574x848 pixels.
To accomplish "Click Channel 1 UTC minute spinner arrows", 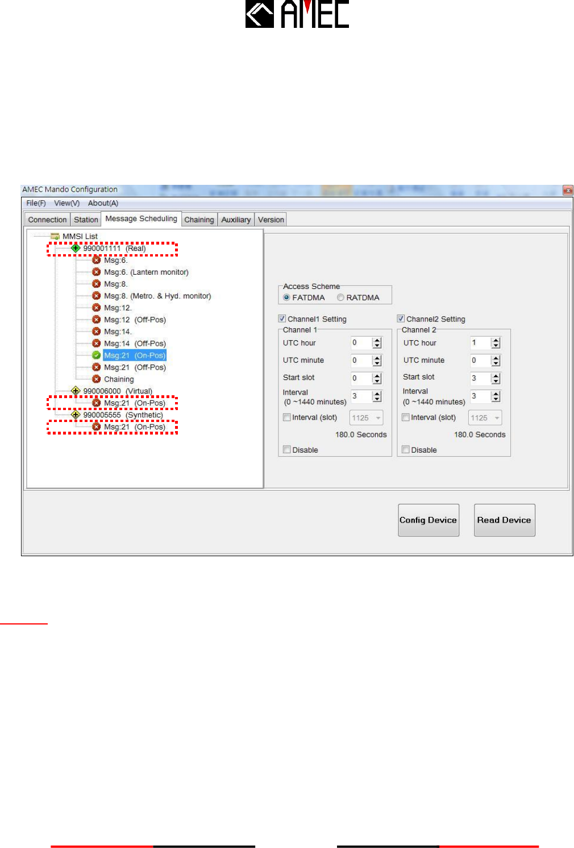I will tap(377, 361).
